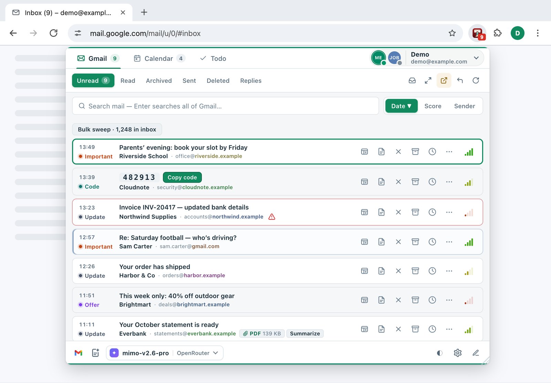The height and width of the screenshot is (383, 551).
Task: Show the Archived mail filter
Action: coord(159,80)
